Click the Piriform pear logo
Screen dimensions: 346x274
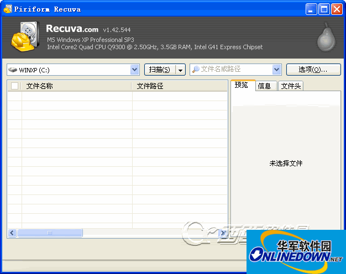[326, 38]
